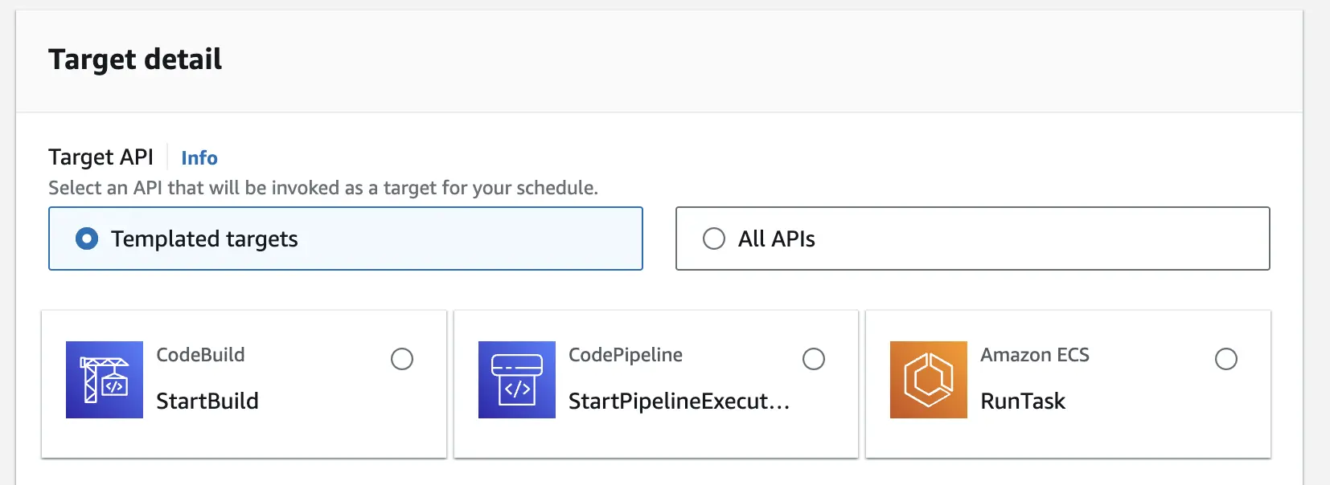Click the CodePipeline service icon
Image resolution: width=1330 pixels, height=485 pixels.
tap(517, 380)
